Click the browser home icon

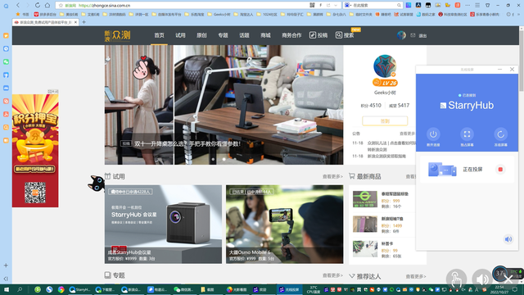tap(47, 5)
